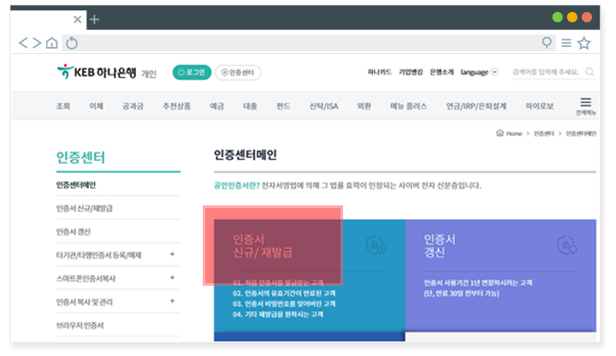Select 펀드 in navigation bar
The image size is (616, 356).
pyautogui.click(x=283, y=106)
